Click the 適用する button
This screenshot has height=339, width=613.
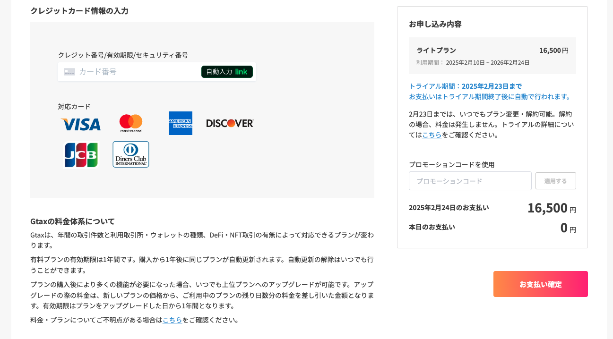tap(555, 181)
